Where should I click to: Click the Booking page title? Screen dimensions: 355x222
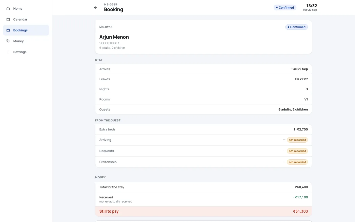click(113, 9)
